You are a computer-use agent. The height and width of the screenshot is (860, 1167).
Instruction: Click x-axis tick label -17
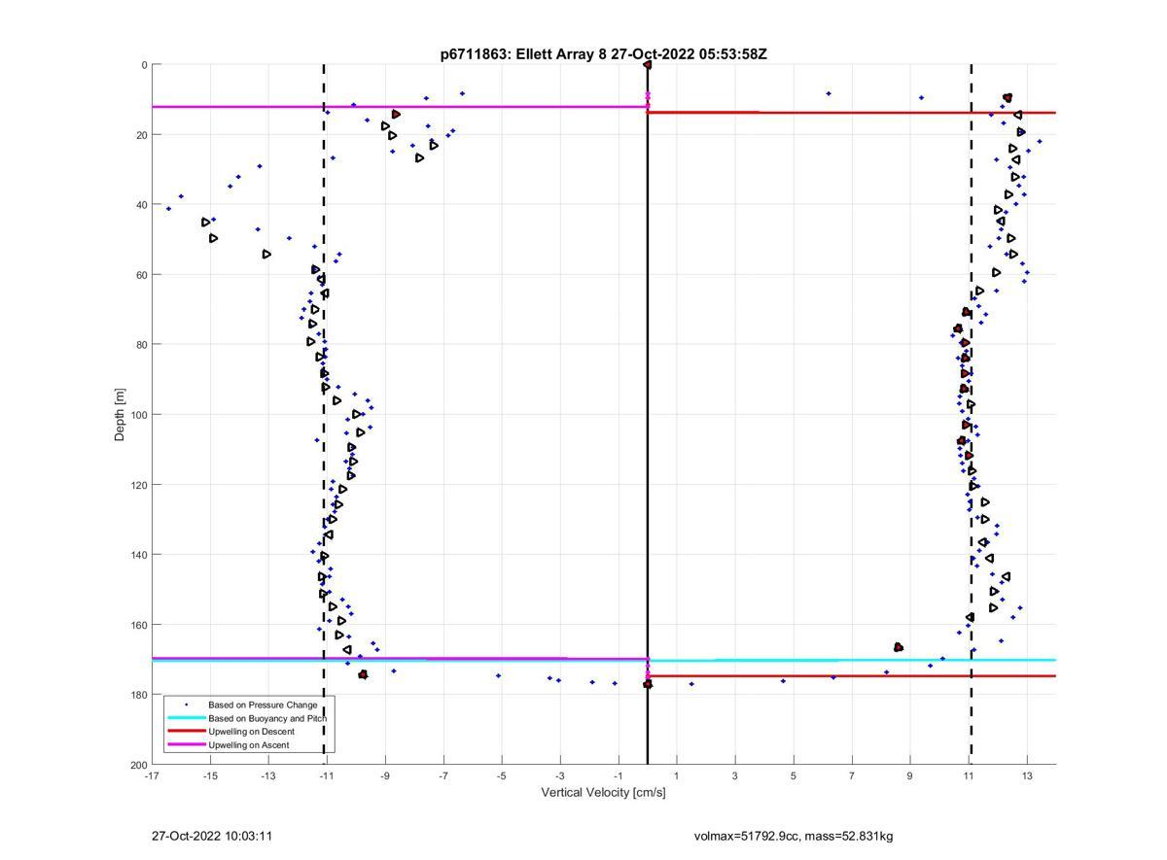(x=152, y=774)
